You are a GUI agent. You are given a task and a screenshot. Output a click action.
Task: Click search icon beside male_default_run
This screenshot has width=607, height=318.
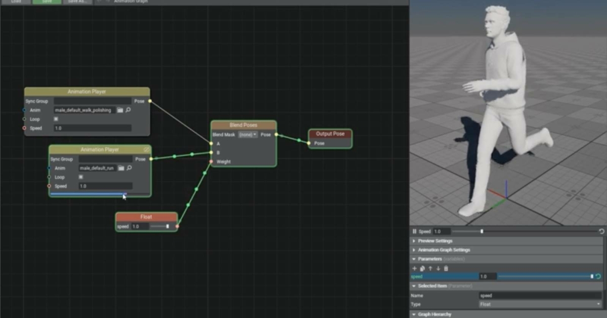[129, 168]
